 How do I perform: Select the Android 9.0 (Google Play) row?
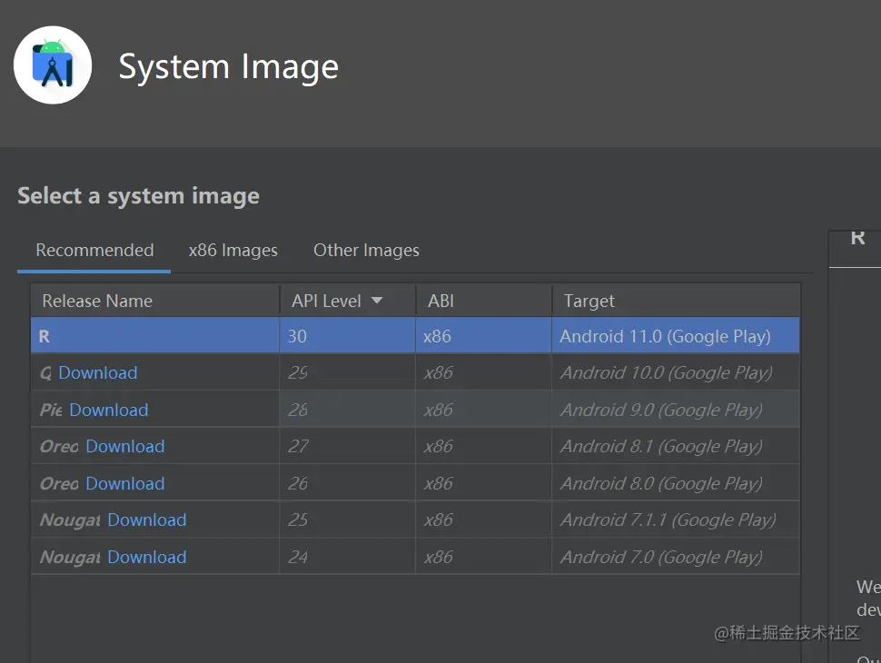coord(660,410)
